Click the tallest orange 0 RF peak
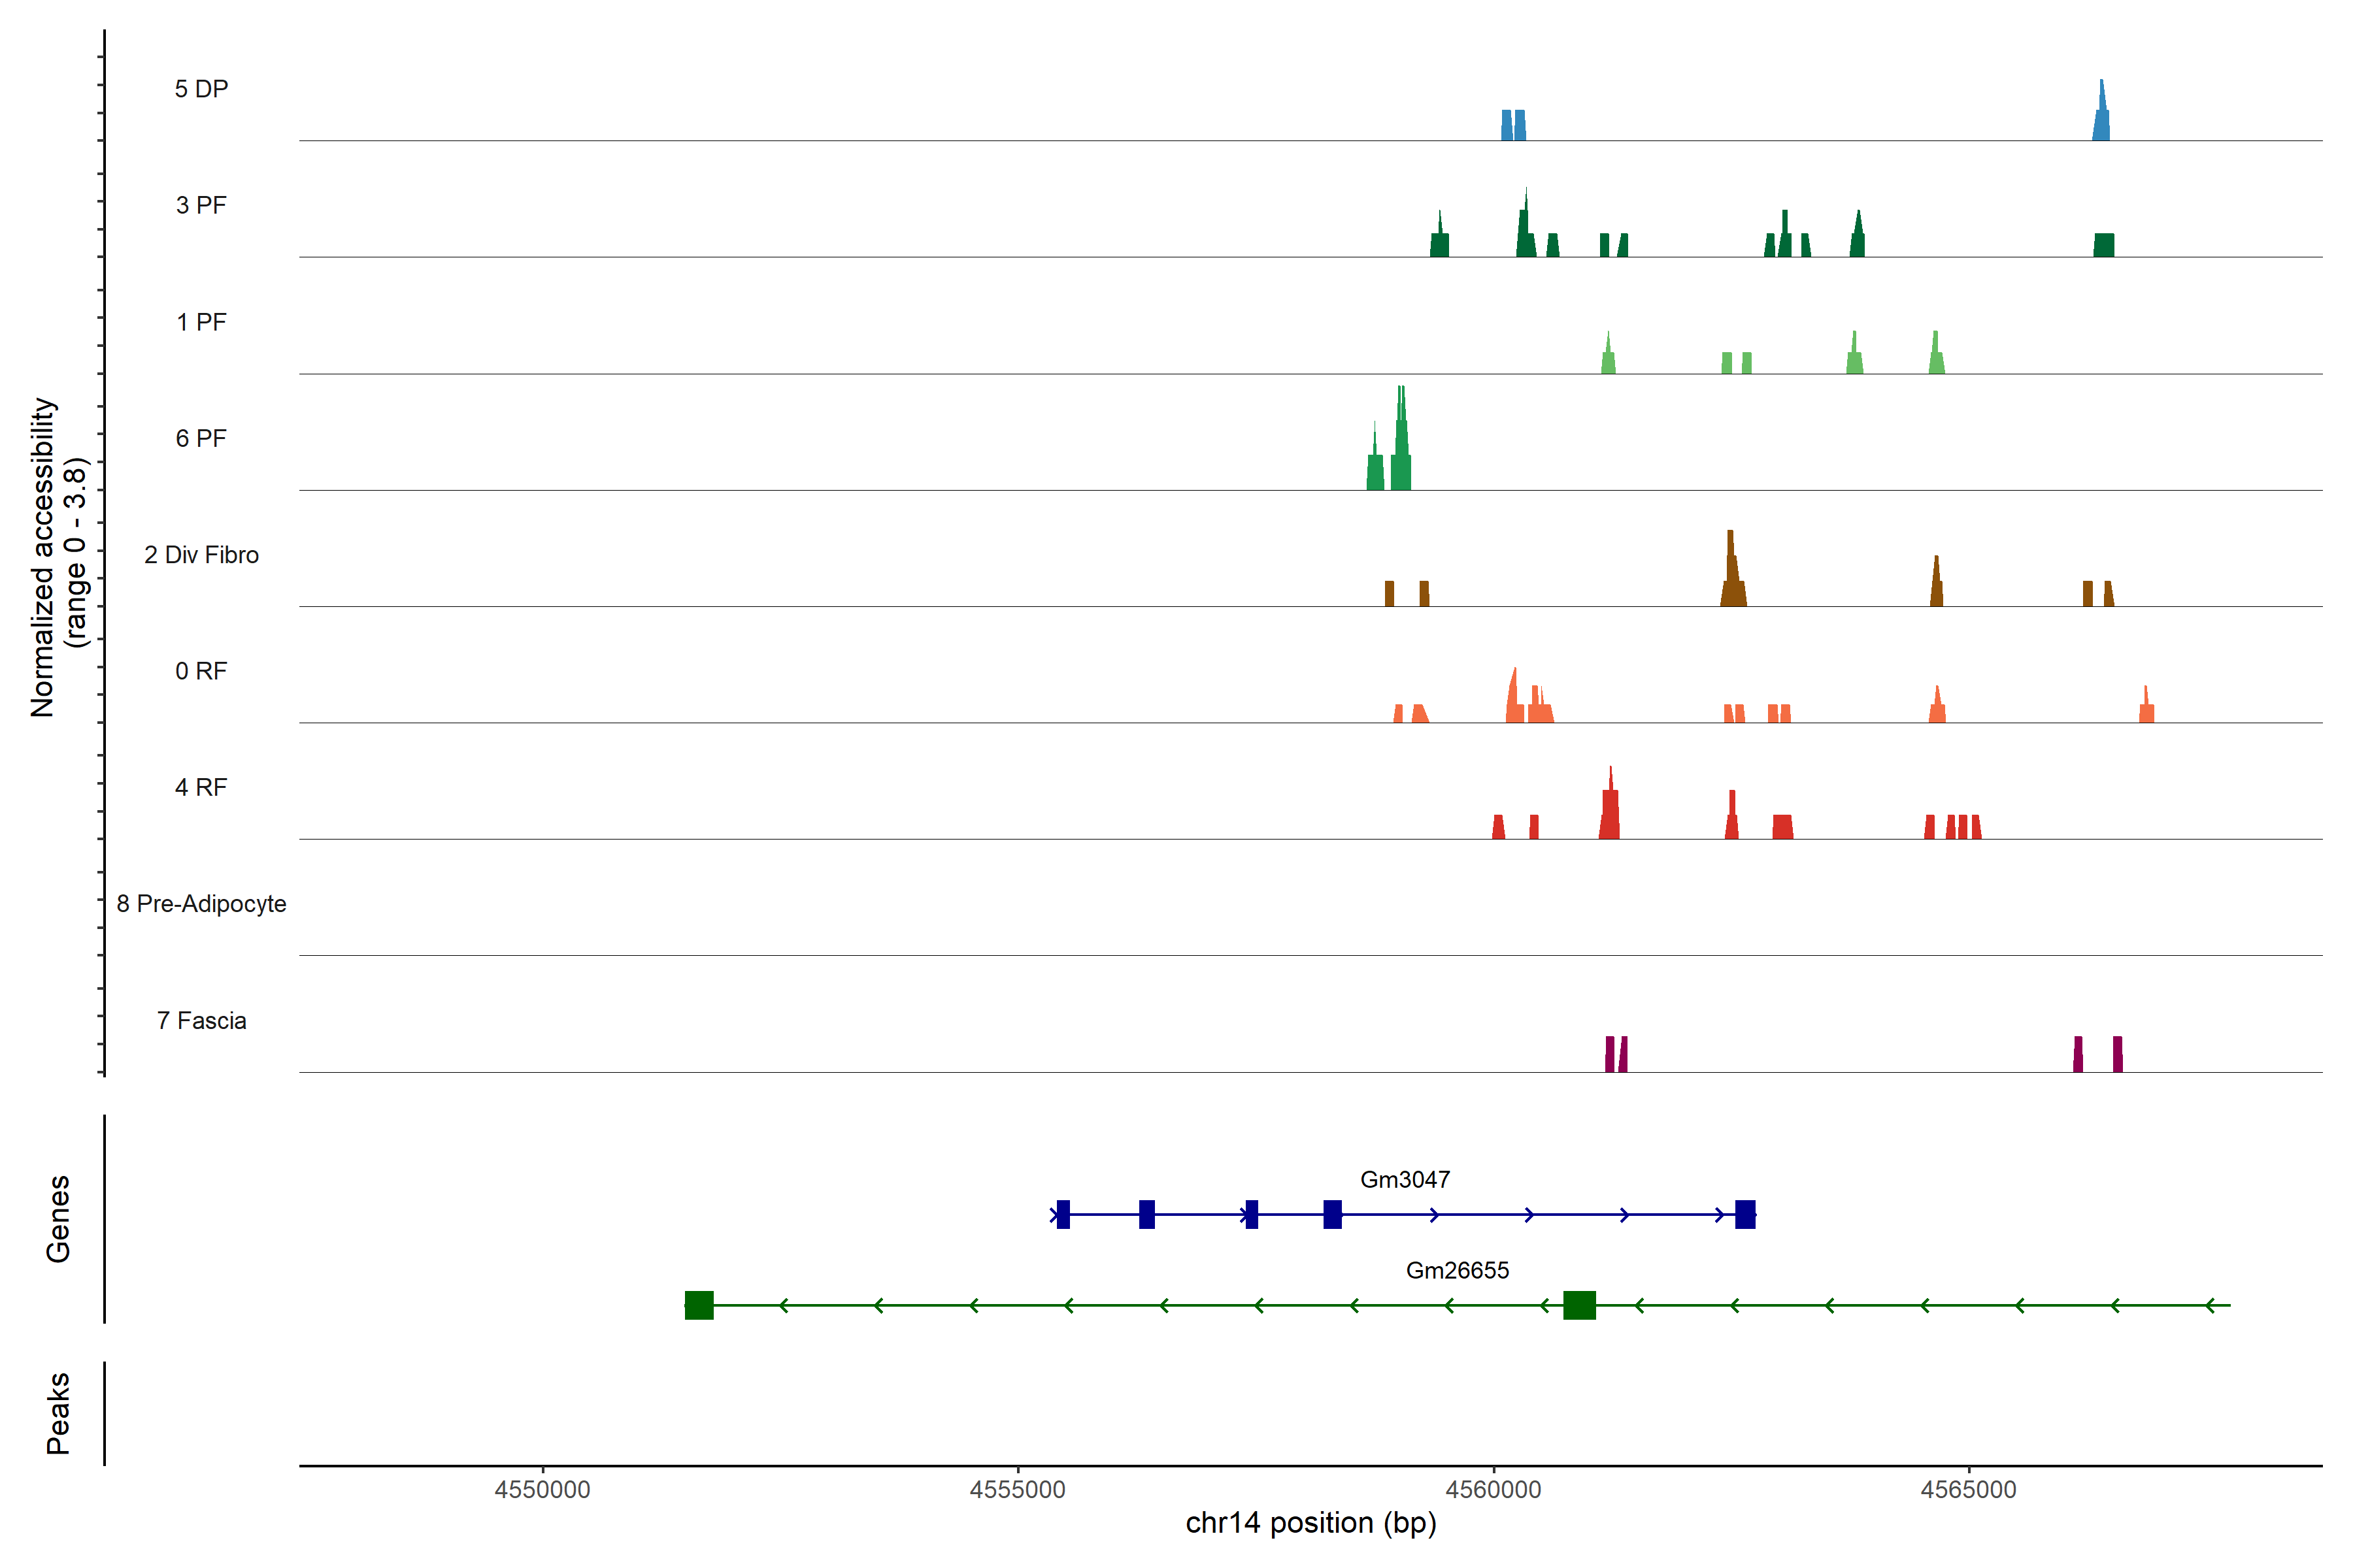 coord(1514,699)
